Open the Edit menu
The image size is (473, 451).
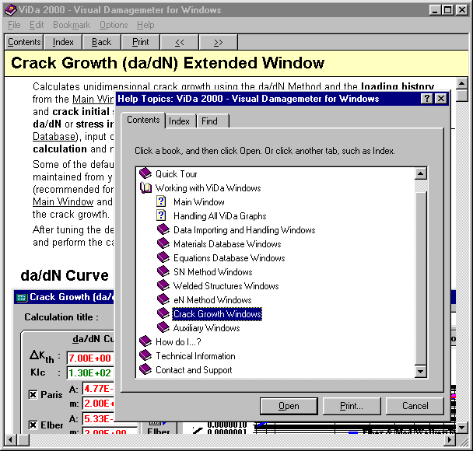click(x=37, y=25)
